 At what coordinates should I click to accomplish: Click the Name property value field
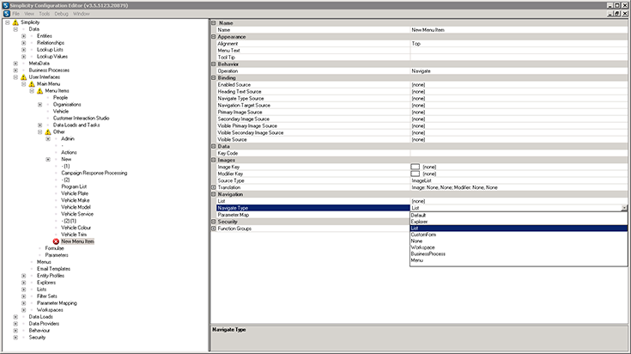519,30
